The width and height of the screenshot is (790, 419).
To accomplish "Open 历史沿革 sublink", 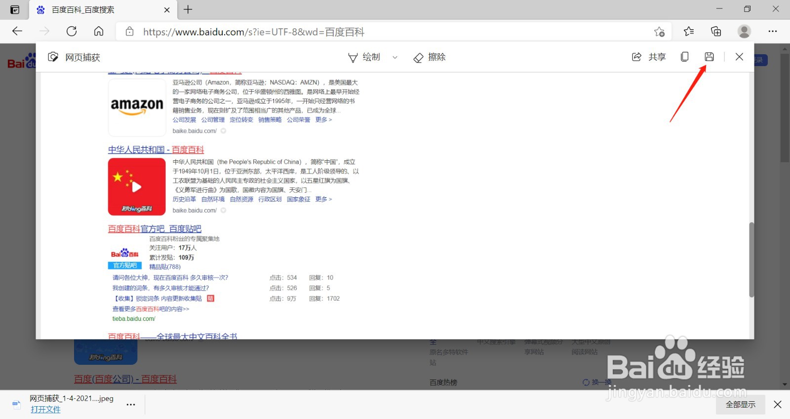I will (x=184, y=199).
